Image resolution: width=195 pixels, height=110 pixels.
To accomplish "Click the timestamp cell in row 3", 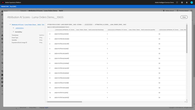I will pyautogui.click(x=61, y=49).
